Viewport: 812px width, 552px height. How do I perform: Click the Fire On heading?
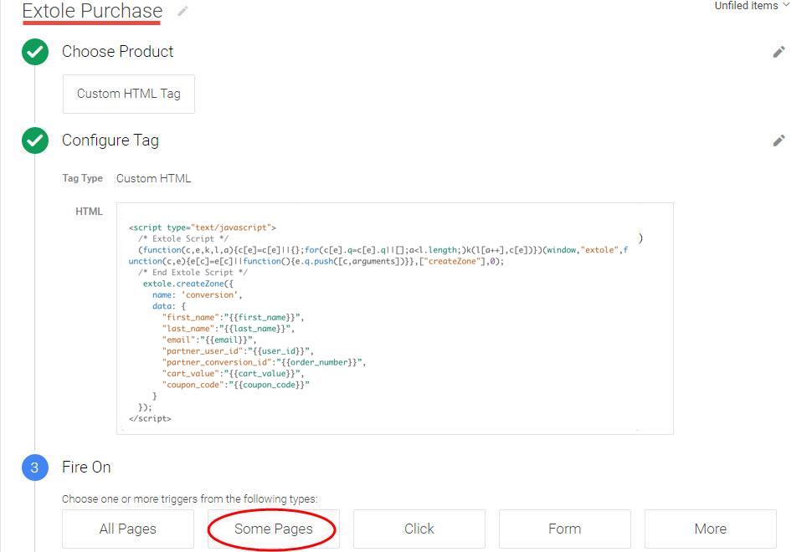point(86,468)
